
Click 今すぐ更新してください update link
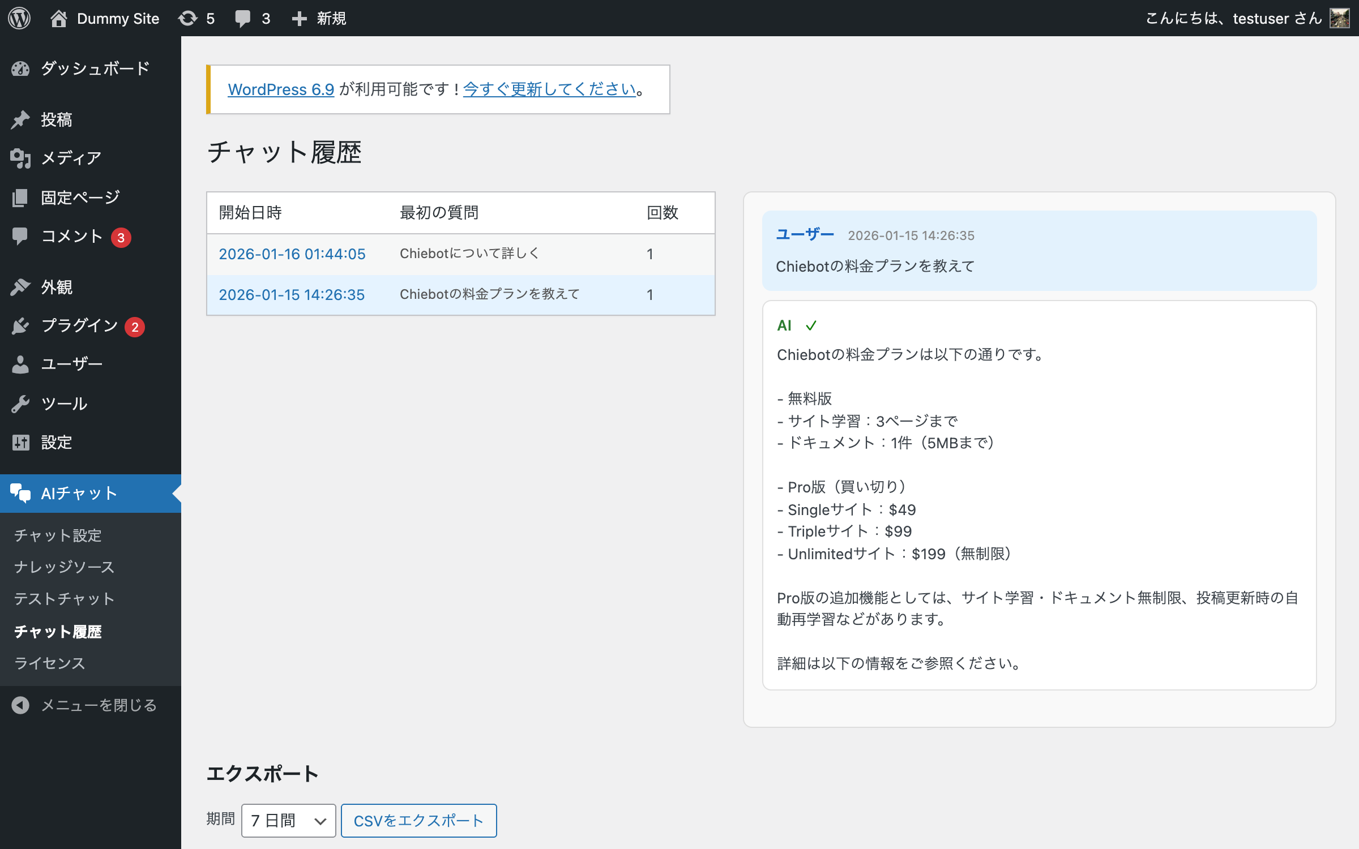pos(549,89)
